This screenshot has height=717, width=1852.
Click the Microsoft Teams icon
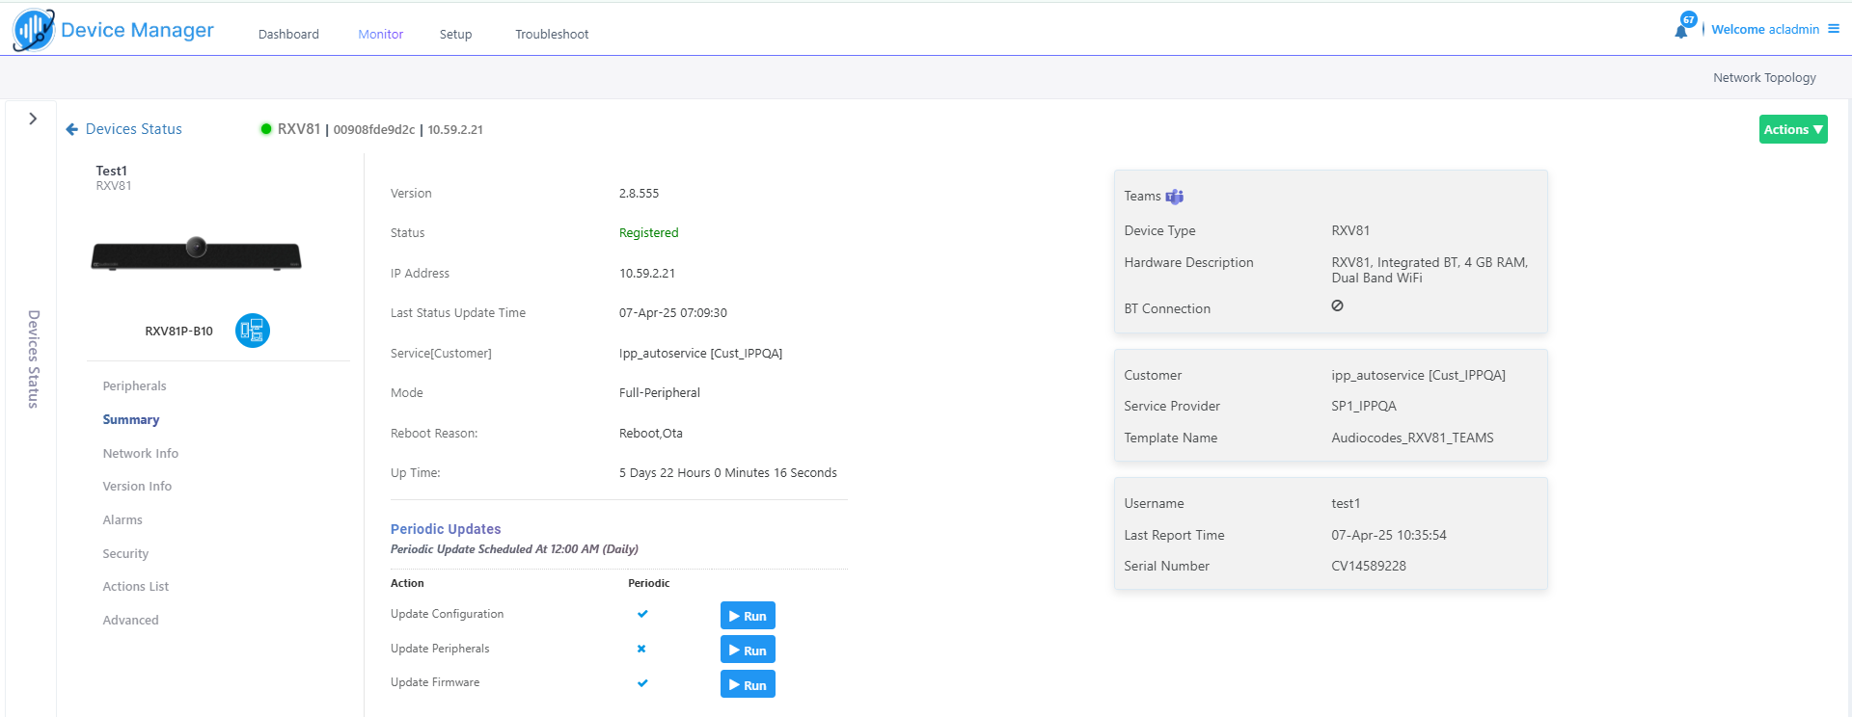[x=1175, y=197]
